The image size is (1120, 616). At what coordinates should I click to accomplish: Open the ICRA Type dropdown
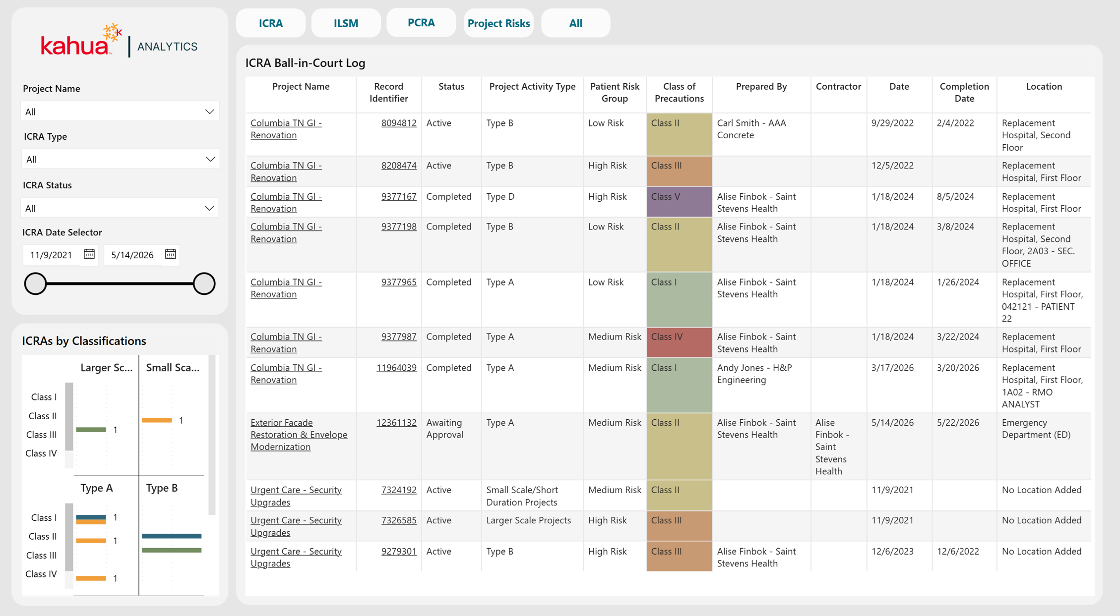(120, 159)
